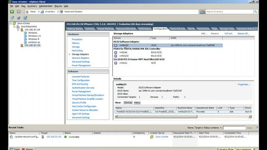Click the Rescan All link
The image size is (267, 150).
(243, 33)
